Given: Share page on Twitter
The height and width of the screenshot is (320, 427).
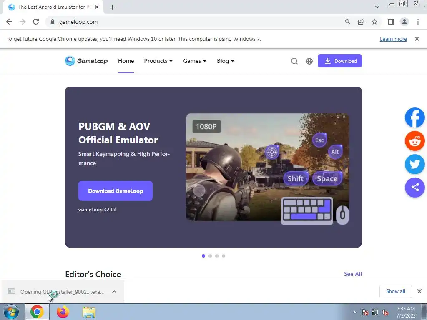Looking at the screenshot, I should (x=415, y=164).
